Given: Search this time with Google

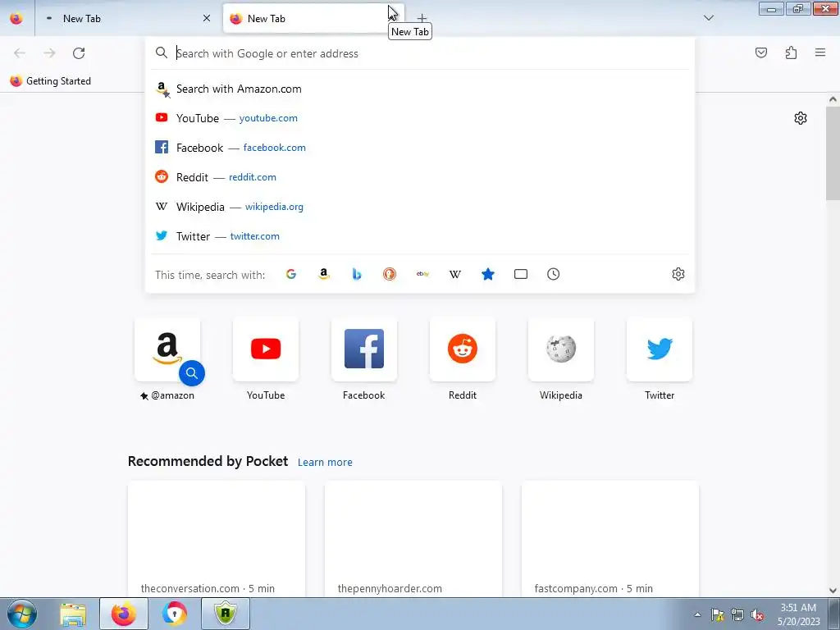Looking at the screenshot, I should point(291,274).
